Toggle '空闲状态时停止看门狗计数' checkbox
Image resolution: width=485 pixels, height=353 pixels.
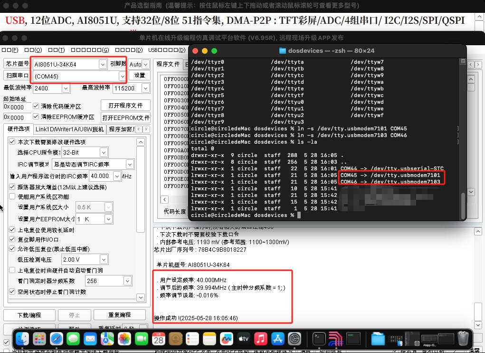[12, 292]
